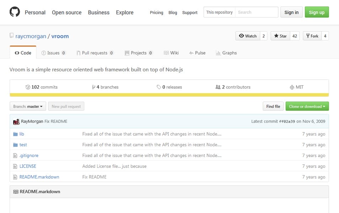Click RayMorgan's avatar thumbnail
The image size is (339, 213).
pos(16,121)
